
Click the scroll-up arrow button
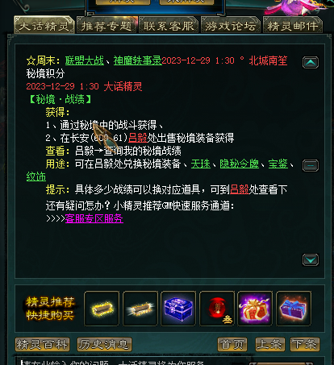[311, 63]
